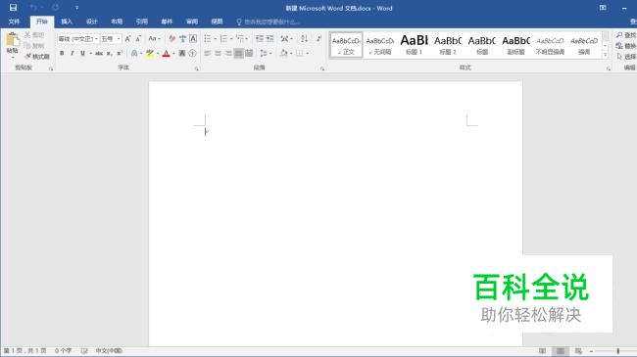Click the language indicator in status bar
The width and height of the screenshot is (637, 357).
tap(109, 350)
